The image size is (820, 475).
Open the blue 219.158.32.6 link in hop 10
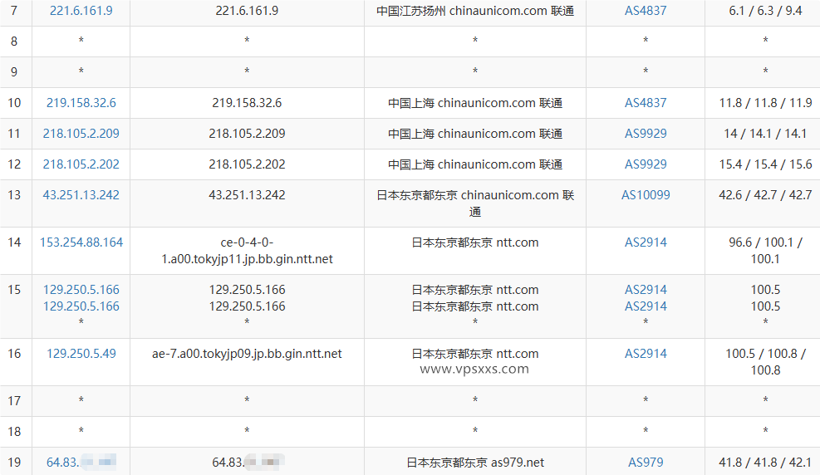coord(81,103)
